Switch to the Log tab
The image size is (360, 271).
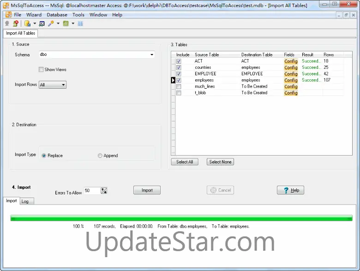click(27, 201)
